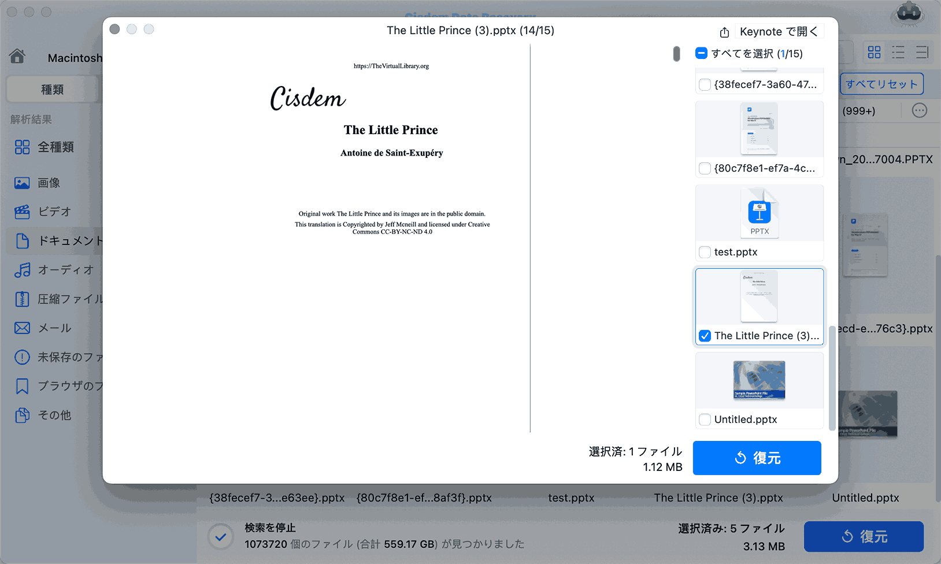The image size is (941, 564).
Task: Click {38fecef7-3...e63ee}.pptx file label
Action: point(277,498)
